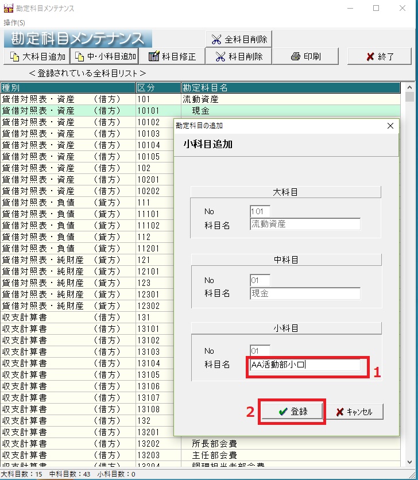Maximize the 勘定科目メンテナンス window
Image resolution: width=418 pixels, height=480 pixels.
[x=376, y=8]
